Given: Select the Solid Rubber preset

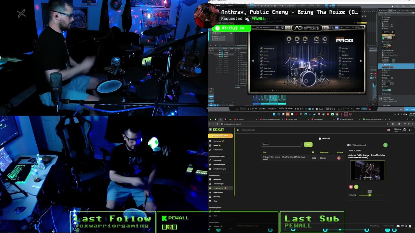Looking at the screenshot, I should pos(346,68).
